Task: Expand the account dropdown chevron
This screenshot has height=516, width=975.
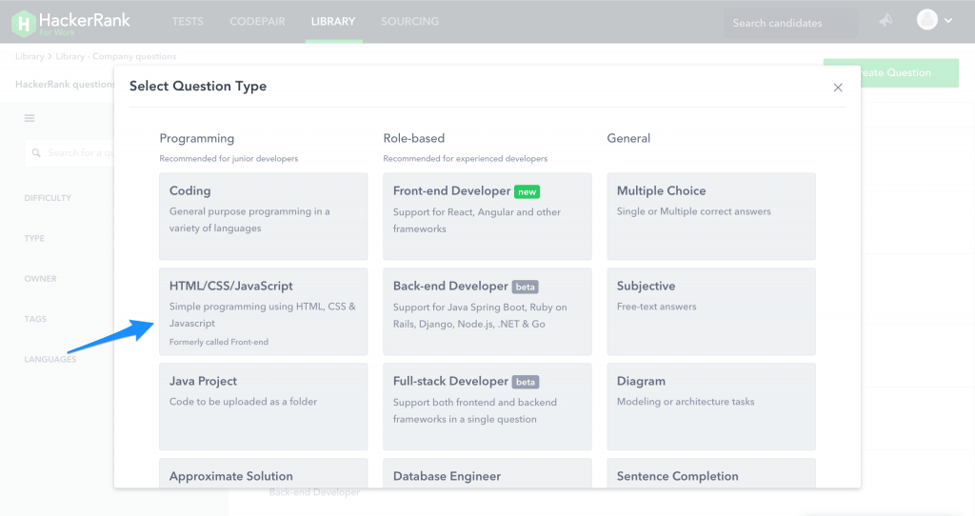Action: click(x=948, y=21)
